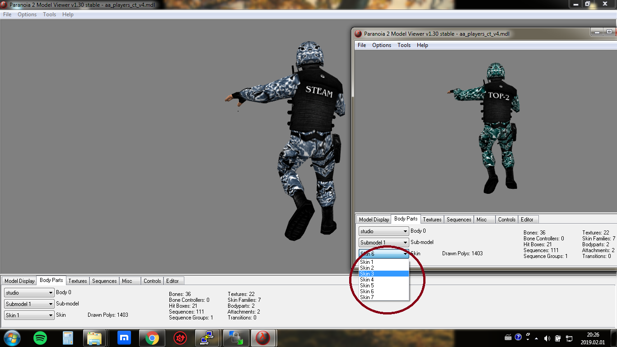This screenshot has height=347, width=617.
Task: Switch to Model Display tab in background window
Action: pyautogui.click(x=19, y=281)
